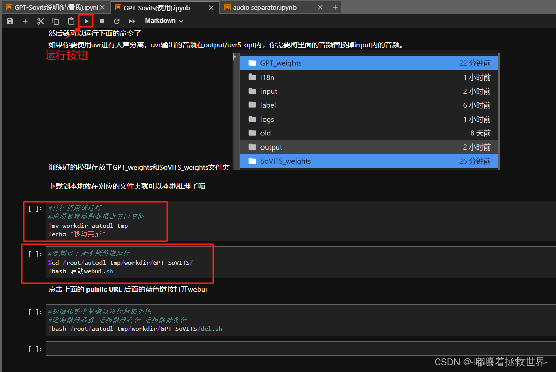The width and height of the screenshot is (556, 372).
Task: Select the GPT_weights folder row
Action: pyautogui.click(x=369, y=63)
